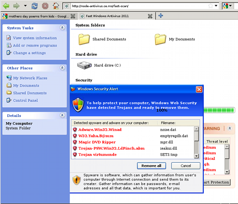The image size is (238, 204).
Task: Close the Windows Security Alert dialog
Action: 199,89
